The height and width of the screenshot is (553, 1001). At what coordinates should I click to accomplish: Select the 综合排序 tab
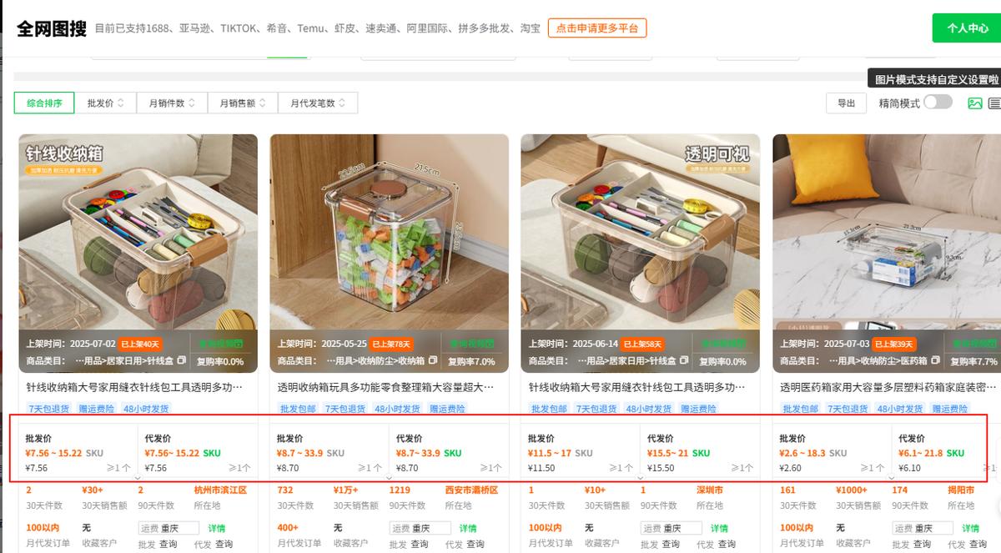(44, 103)
